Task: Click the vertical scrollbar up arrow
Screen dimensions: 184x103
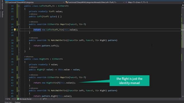Action: tap(183, 8)
